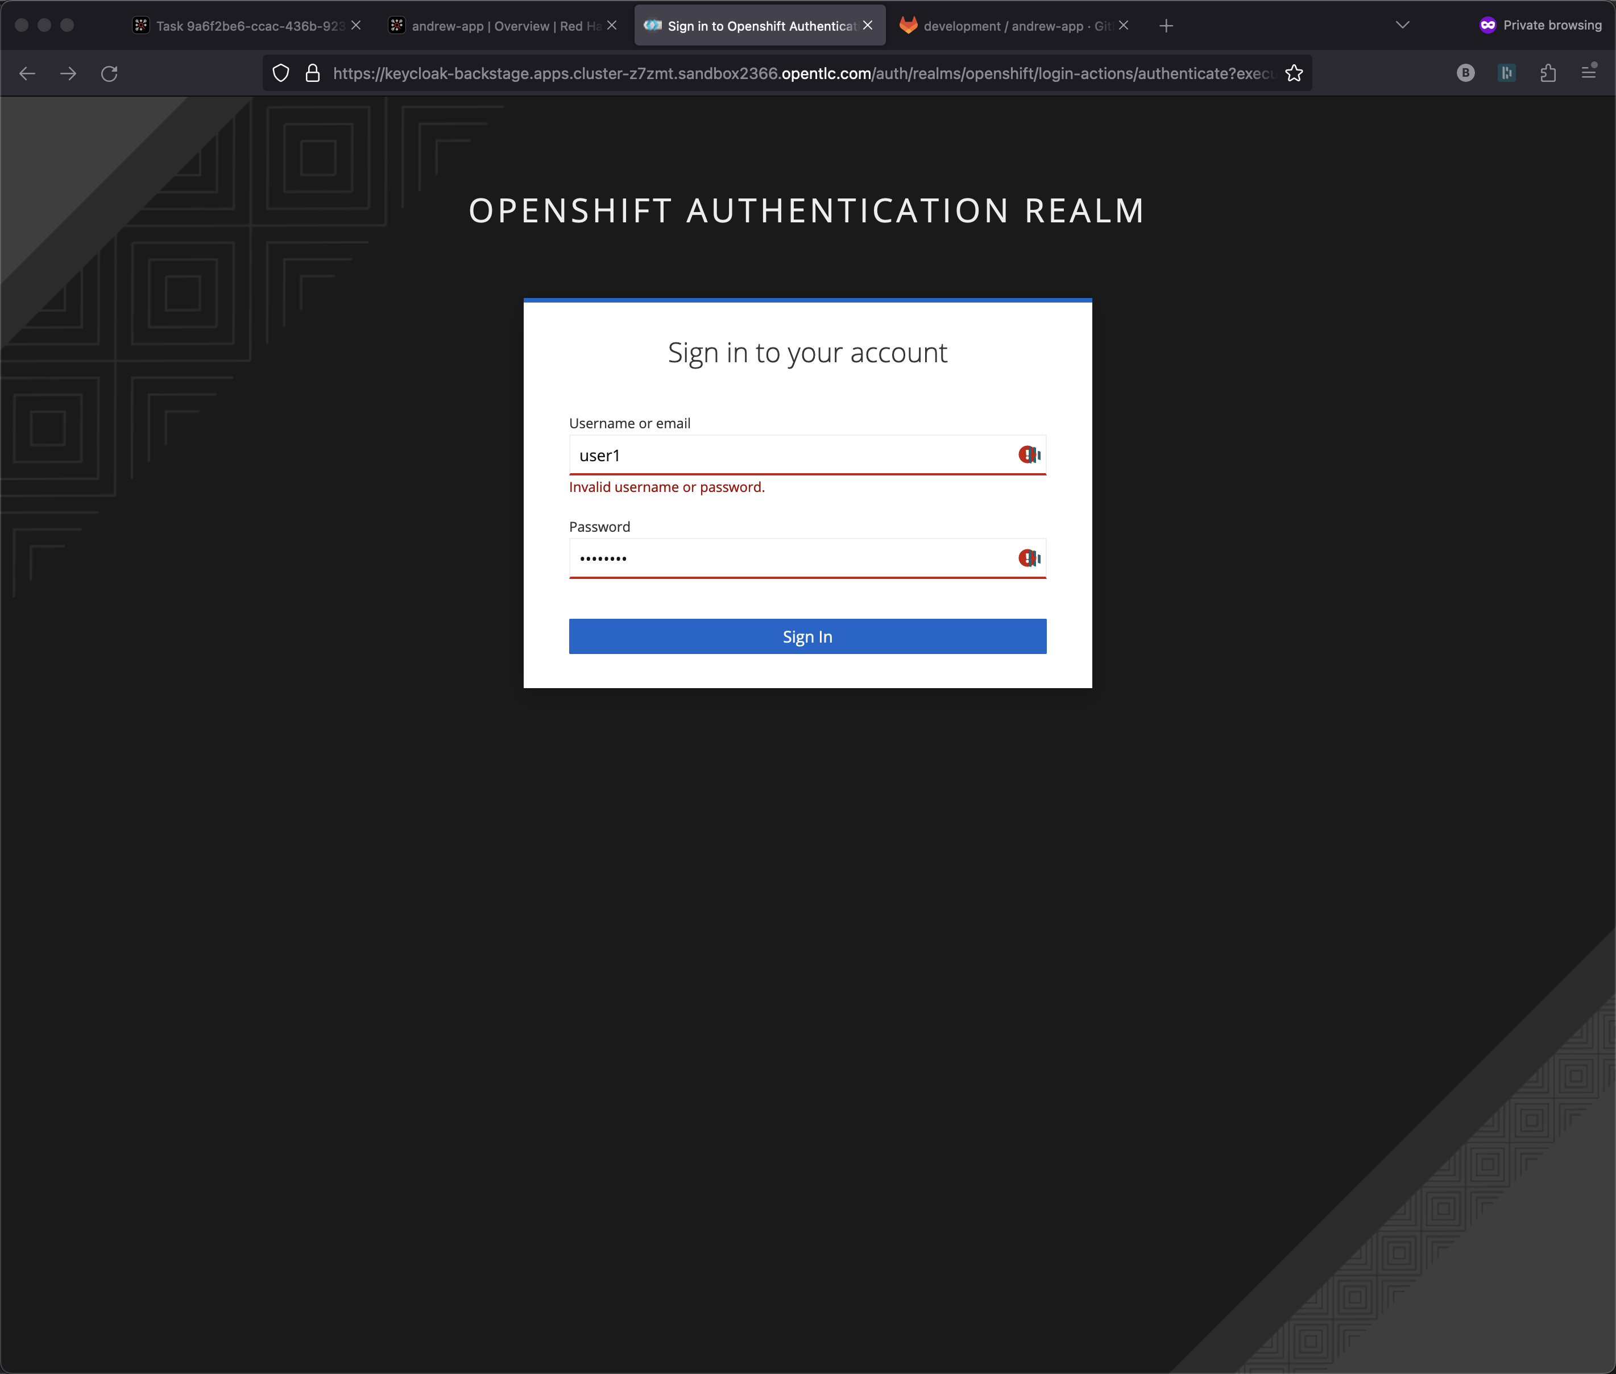The height and width of the screenshot is (1374, 1616).
Task: Reload the current page
Action: tap(109, 73)
